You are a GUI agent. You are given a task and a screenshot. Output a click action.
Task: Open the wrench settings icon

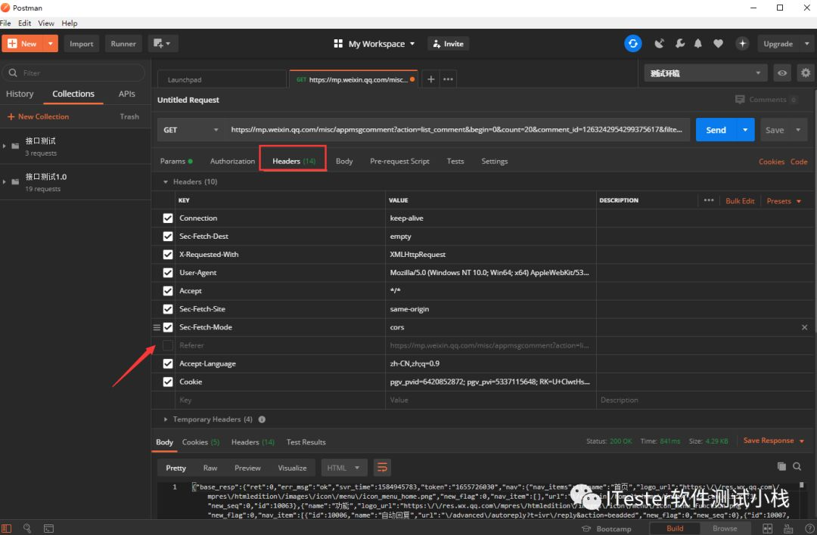coord(680,44)
